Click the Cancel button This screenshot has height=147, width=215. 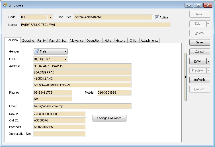tap(200, 52)
